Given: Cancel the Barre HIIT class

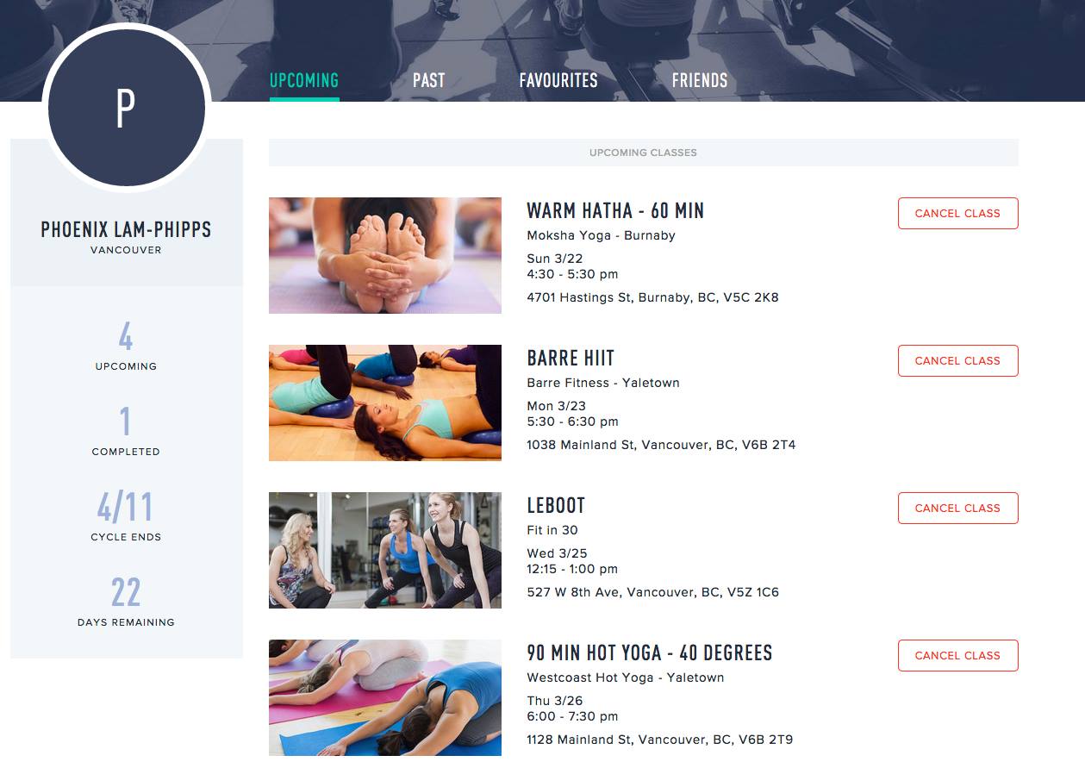Looking at the screenshot, I should [957, 361].
